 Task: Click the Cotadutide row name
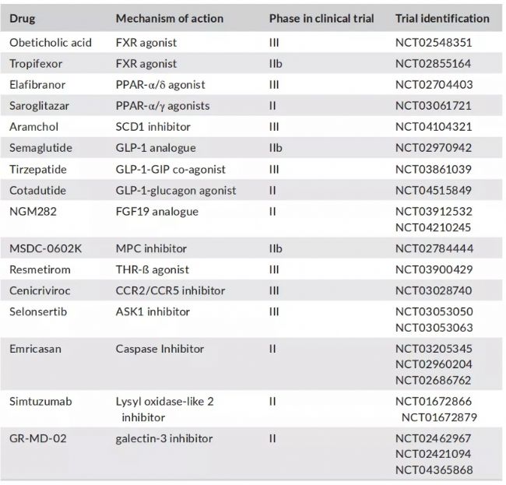38,191
